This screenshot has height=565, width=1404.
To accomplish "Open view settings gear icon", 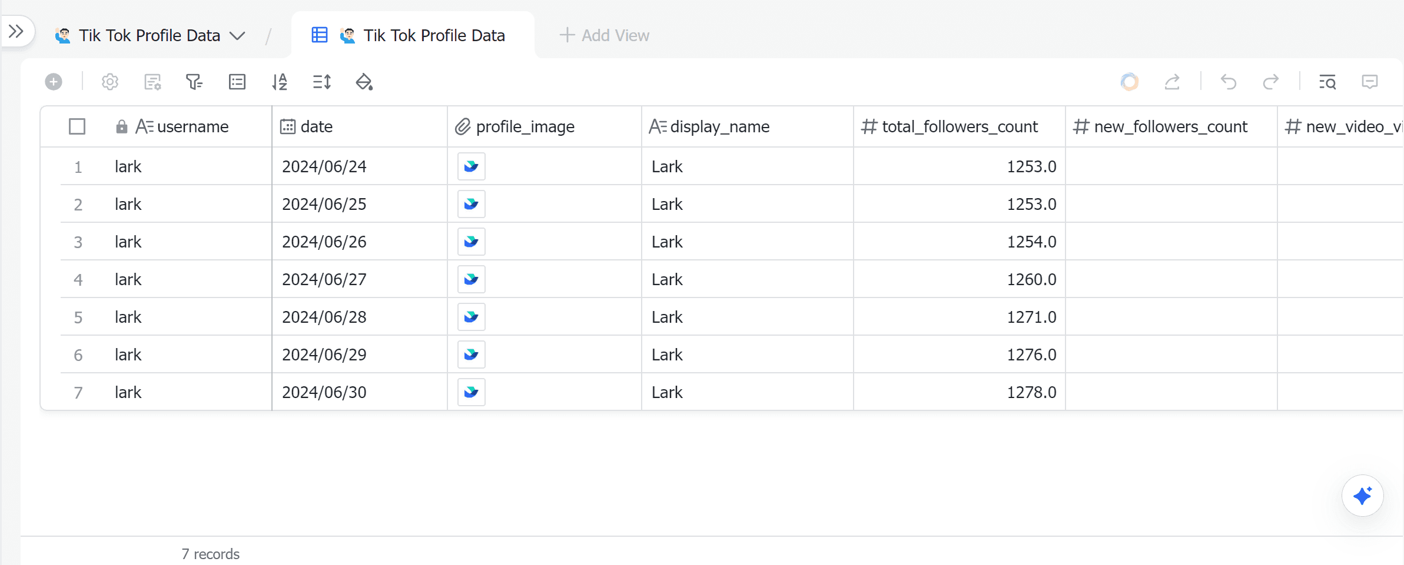I will pos(110,82).
